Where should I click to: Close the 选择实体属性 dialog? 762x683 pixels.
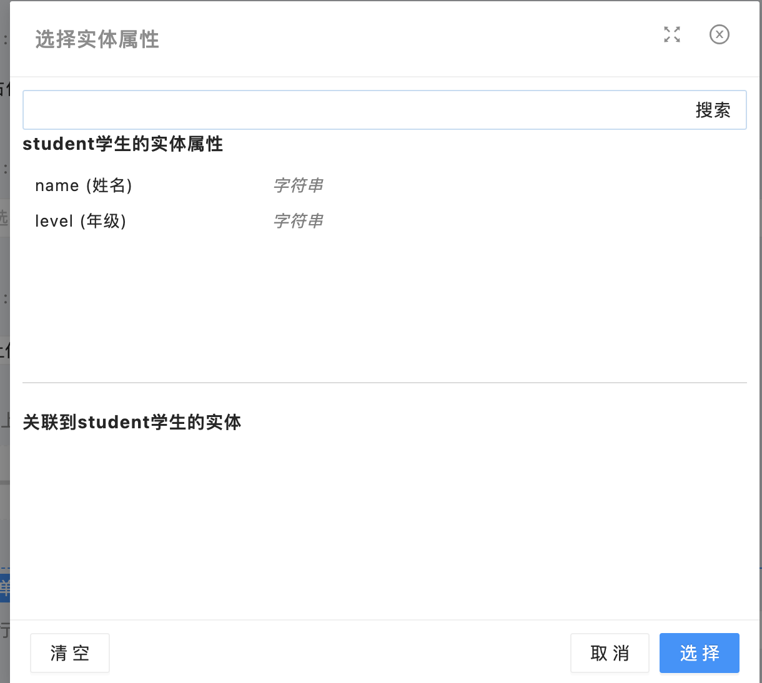click(x=720, y=34)
